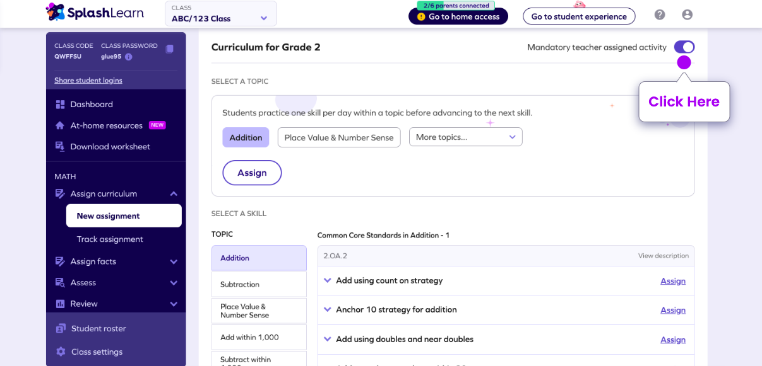The width and height of the screenshot is (762, 366).
Task: Open the ABC/123 Class selector dropdown
Action: pos(220,14)
